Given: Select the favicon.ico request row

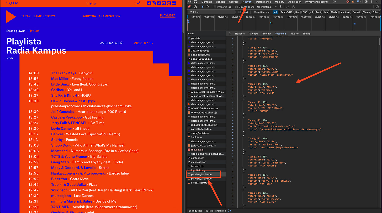Looking at the screenshot, I should pyautogui.click(x=206, y=166).
